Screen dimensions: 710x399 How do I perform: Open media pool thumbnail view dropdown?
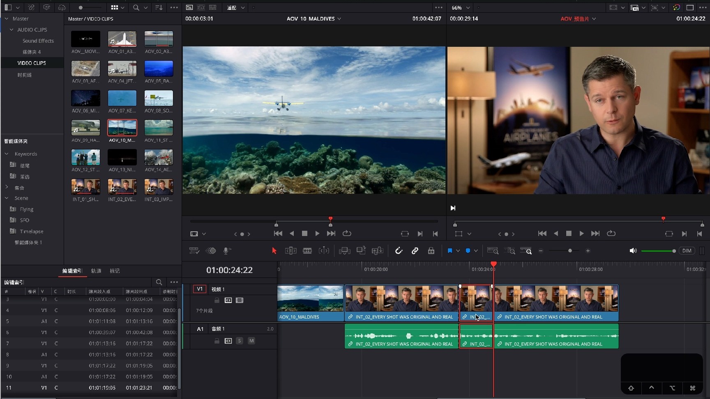[x=122, y=8]
